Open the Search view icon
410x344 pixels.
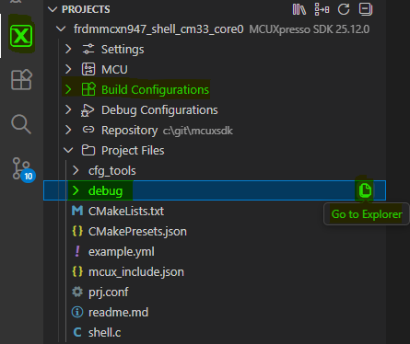21,124
